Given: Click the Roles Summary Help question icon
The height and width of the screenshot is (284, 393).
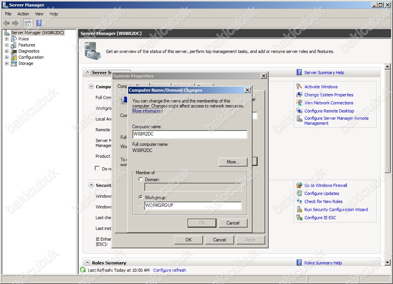Looking at the screenshot, I should [x=299, y=263].
